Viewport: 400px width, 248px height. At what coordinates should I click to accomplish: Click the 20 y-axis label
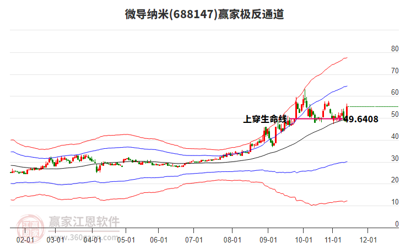point(394,180)
